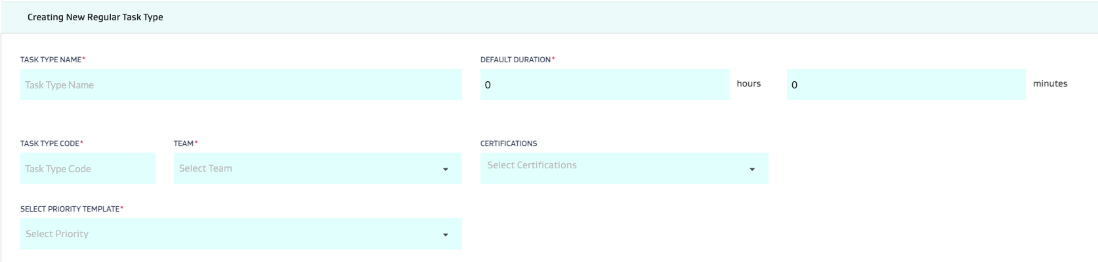The image size is (1098, 262).
Task: Click the SELECT PRIORITY TEMPLATE label
Action: 70,209
